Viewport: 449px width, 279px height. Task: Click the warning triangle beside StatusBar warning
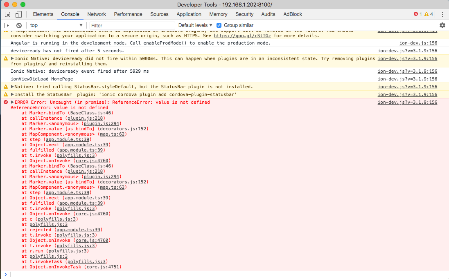click(5, 87)
